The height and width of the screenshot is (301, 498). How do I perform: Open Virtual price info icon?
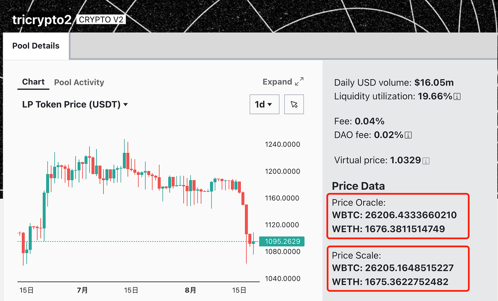pos(426,161)
